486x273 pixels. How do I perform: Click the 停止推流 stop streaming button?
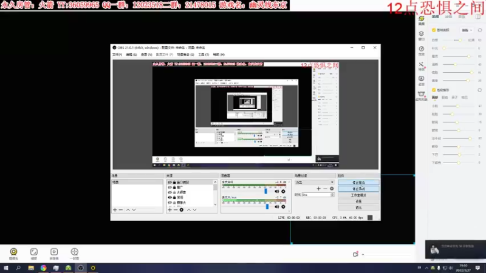358,183
